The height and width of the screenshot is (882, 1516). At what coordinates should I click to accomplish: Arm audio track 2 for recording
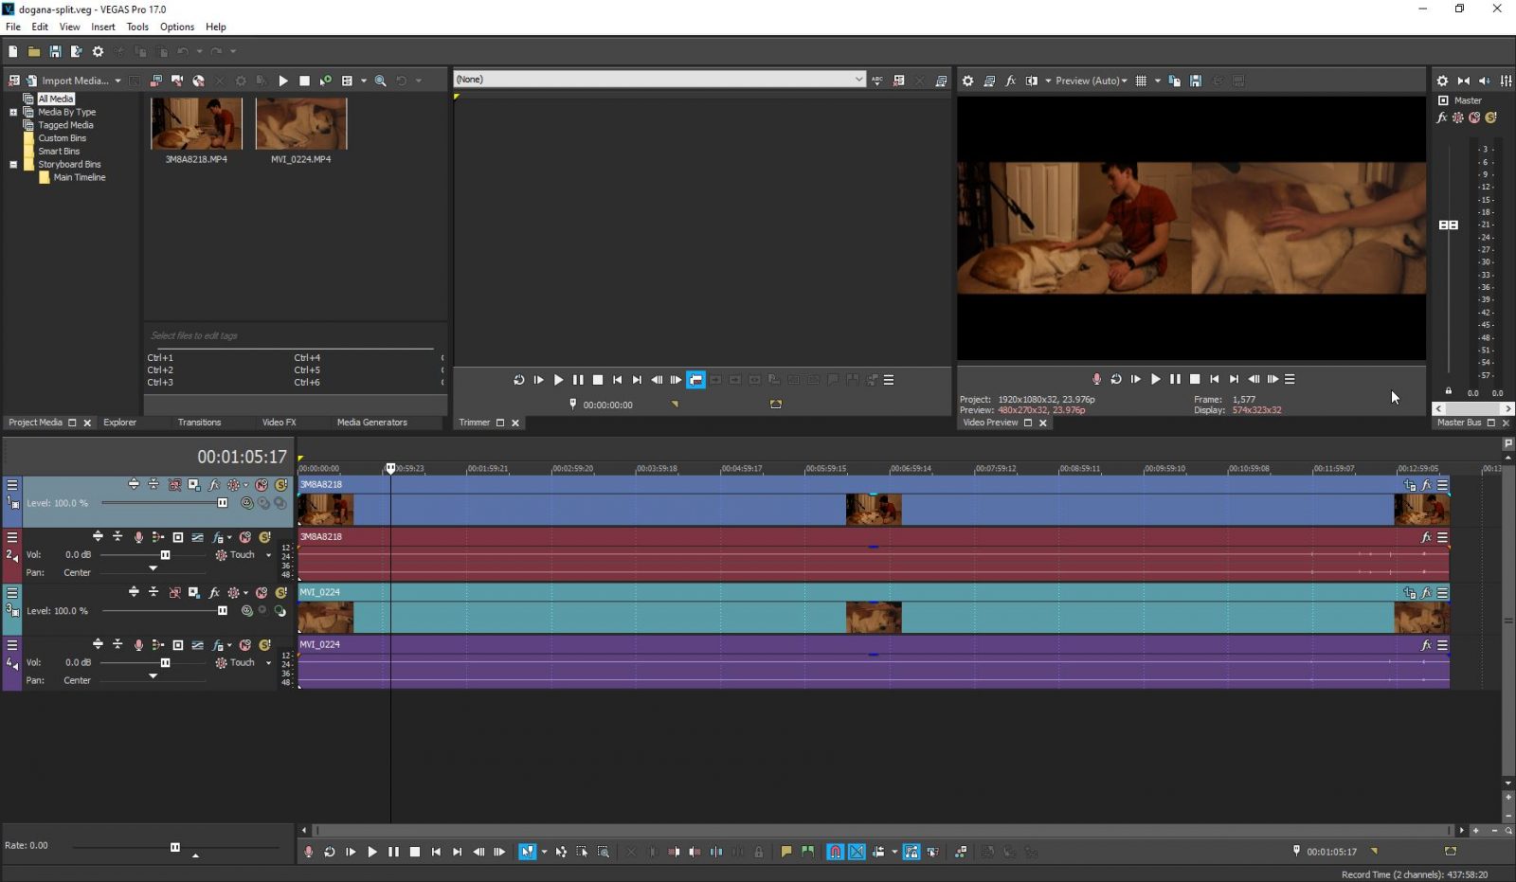tap(138, 537)
